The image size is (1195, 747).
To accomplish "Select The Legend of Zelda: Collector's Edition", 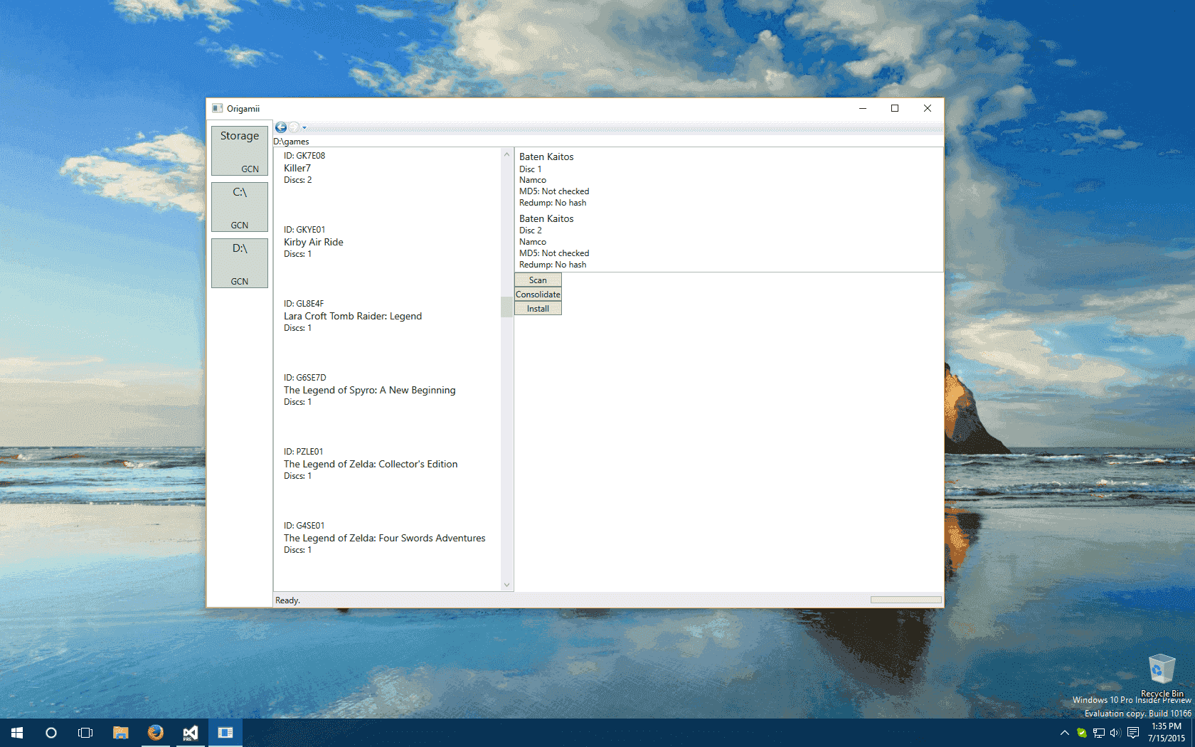I will click(388, 464).
